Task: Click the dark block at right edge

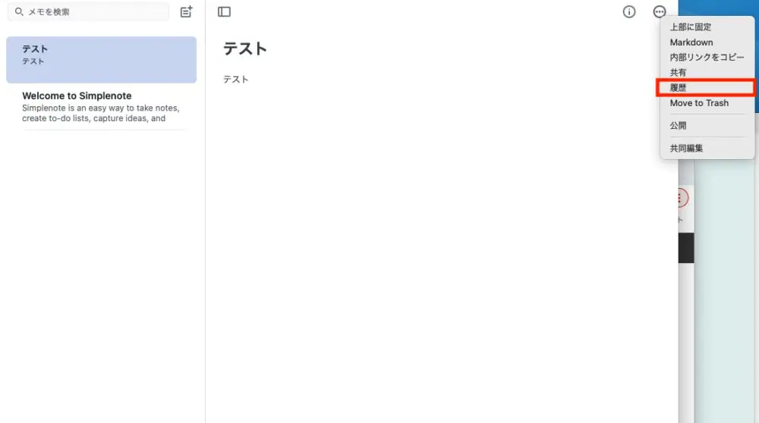Action: [x=686, y=248]
